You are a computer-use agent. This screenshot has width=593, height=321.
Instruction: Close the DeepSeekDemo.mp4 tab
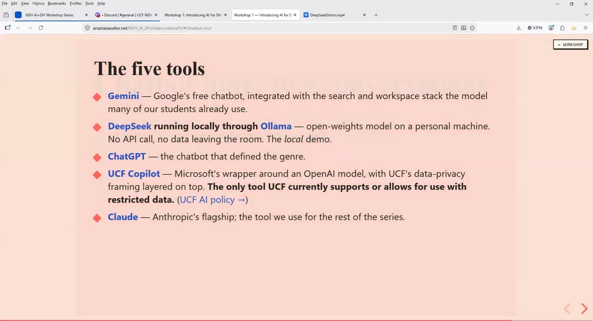coord(365,15)
